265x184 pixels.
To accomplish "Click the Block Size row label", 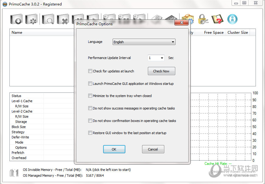I will point(19,127).
